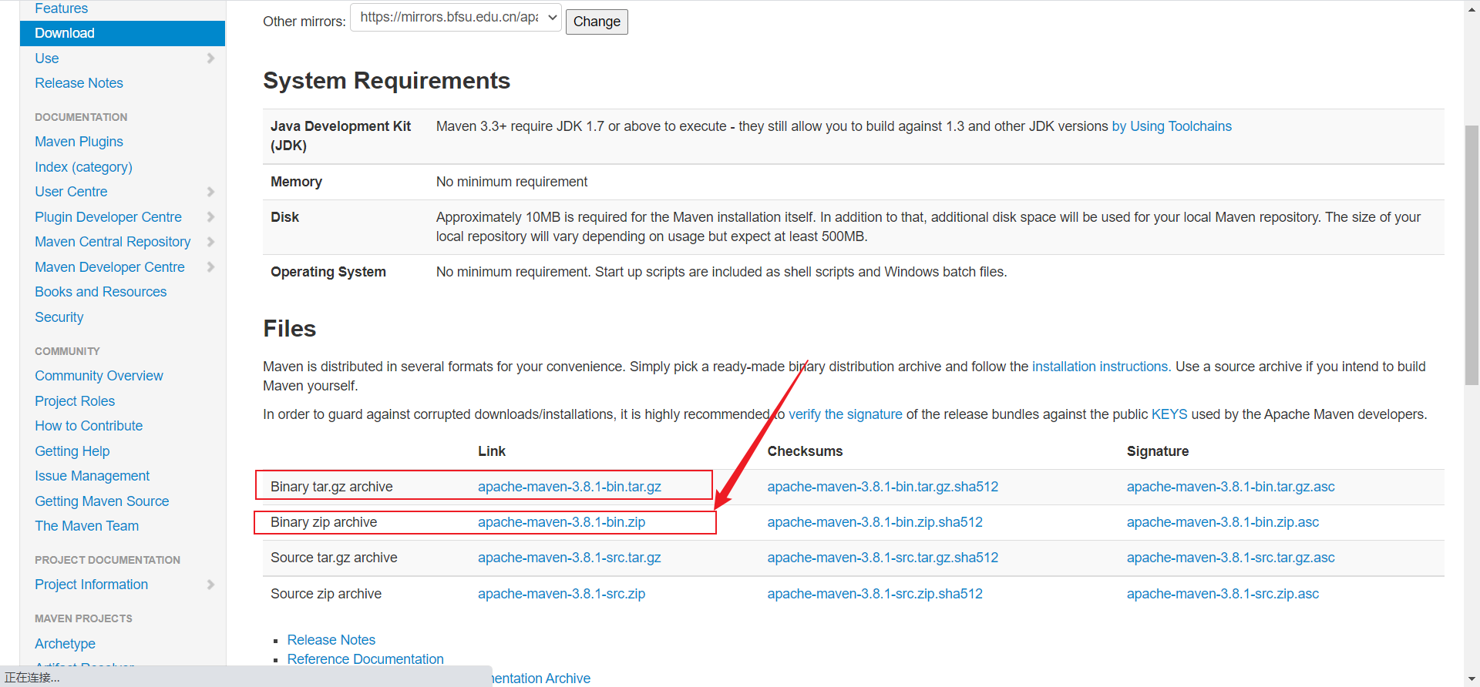Open Plugin Developer Centre link
This screenshot has width=1480, height=687.
click(x=108, y=217)
